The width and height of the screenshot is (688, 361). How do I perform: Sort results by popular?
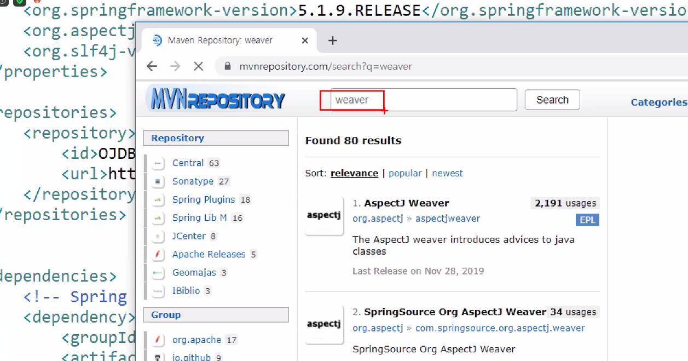pyautogui.click(x=405, y=173)
